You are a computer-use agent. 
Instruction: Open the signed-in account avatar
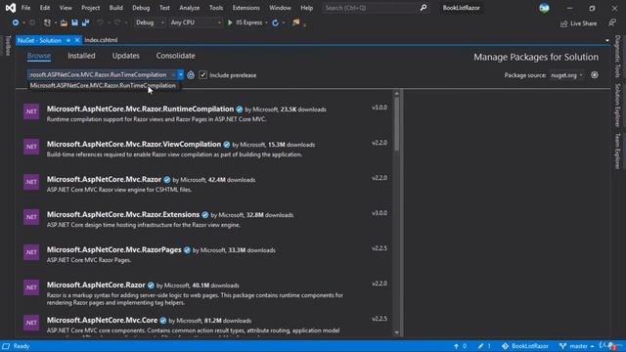pyautogui.click(x=544, y=8)
